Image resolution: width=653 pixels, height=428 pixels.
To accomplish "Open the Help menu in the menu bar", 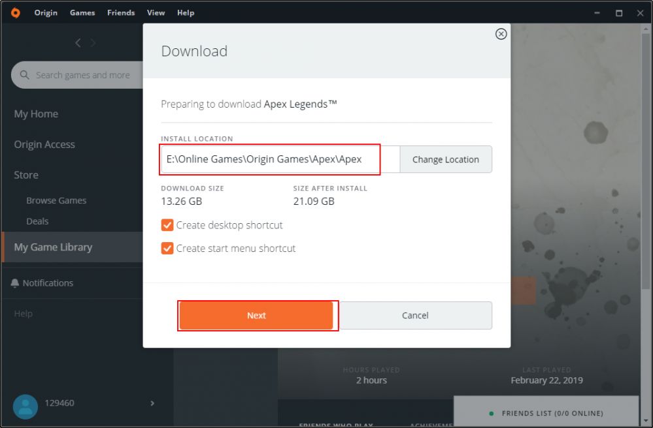I will click(186, 13).
